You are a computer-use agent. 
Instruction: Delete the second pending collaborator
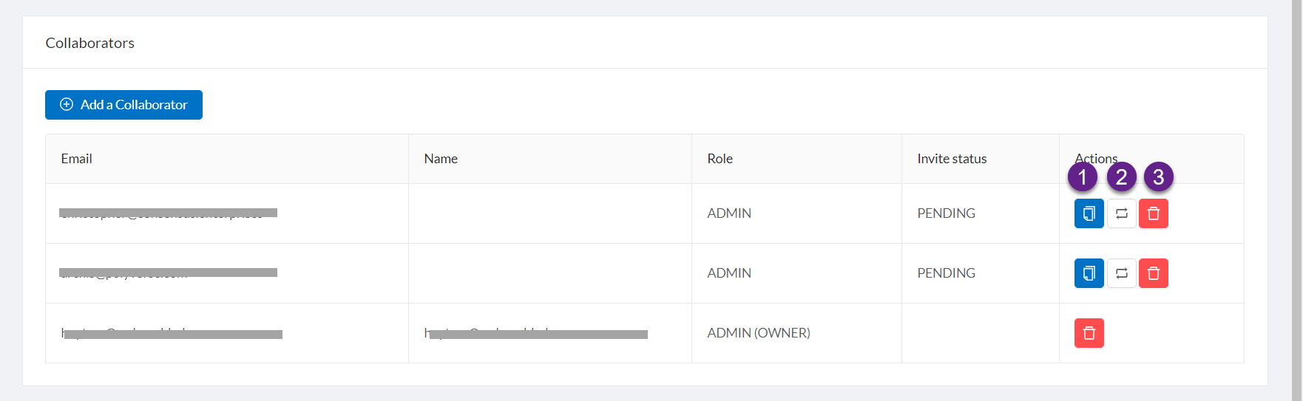(x=1153, y=273)
